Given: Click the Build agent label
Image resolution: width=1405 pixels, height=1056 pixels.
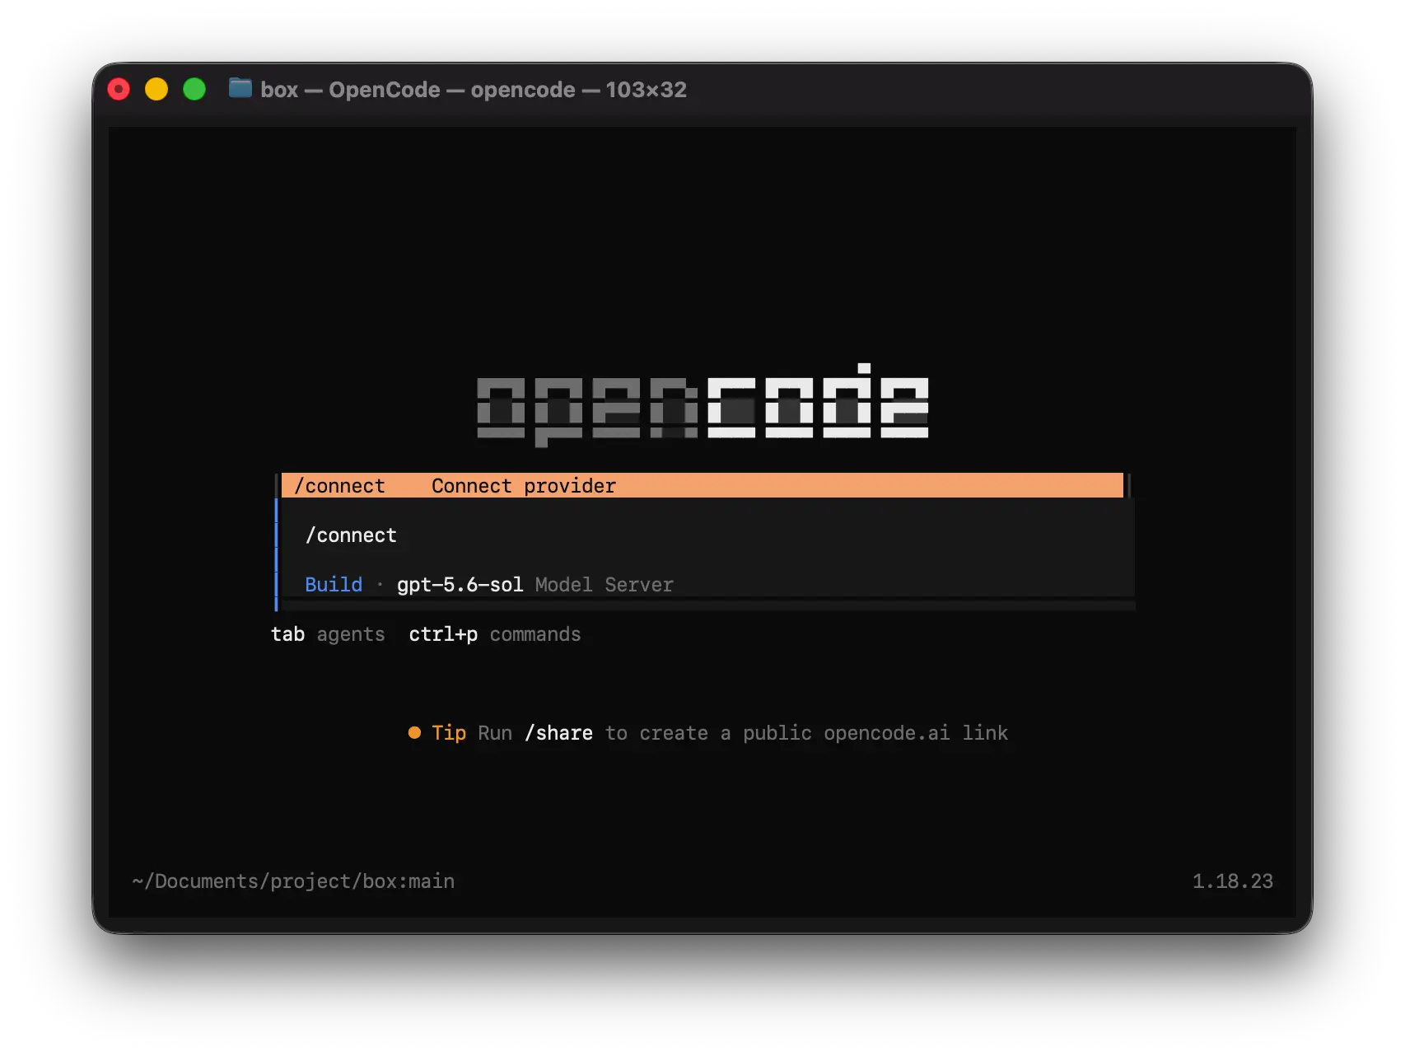Looking at the screenshot, I should 334,585.
